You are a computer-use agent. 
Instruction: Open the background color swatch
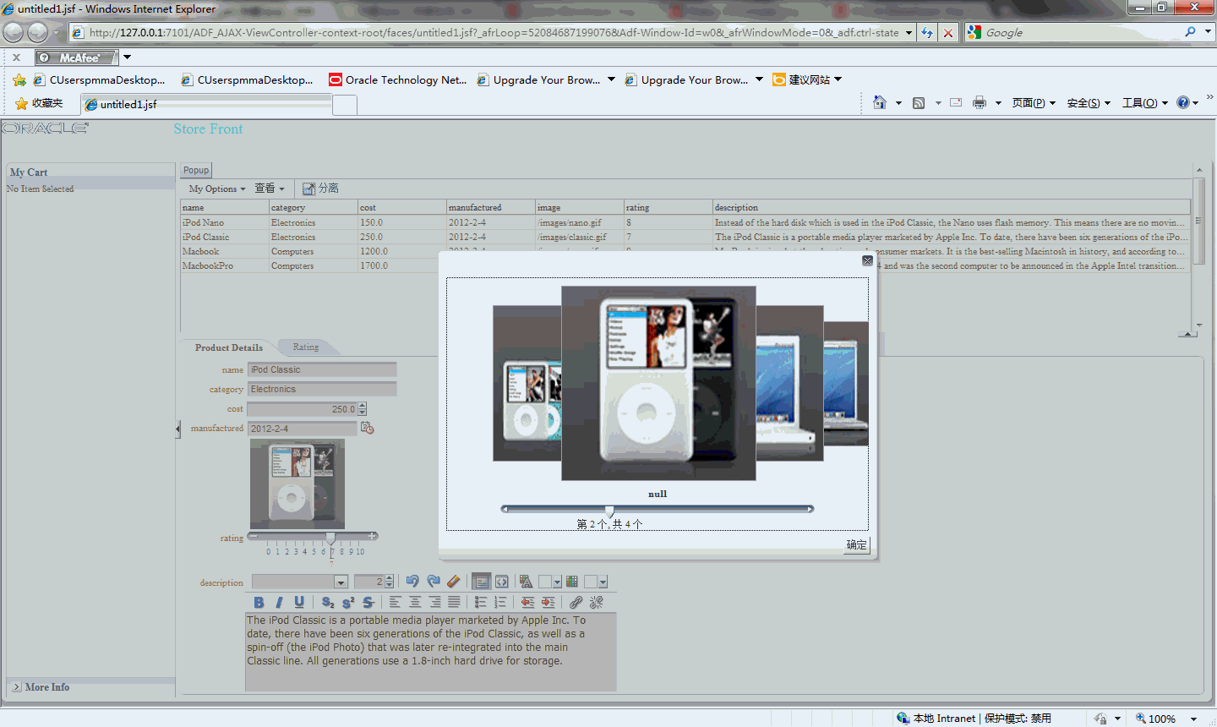click(x=591, y=582)
